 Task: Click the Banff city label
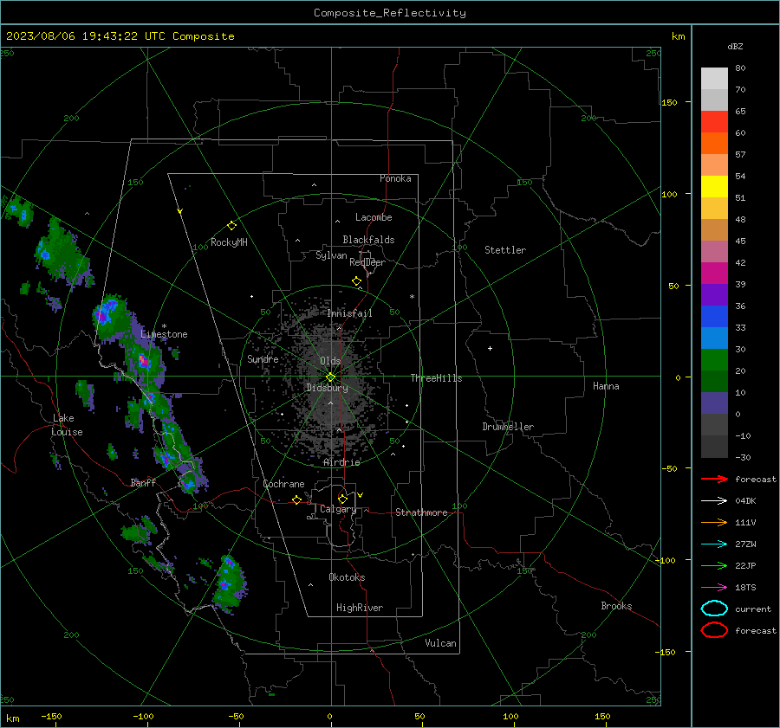pyautogui.click(x=143, y=482)
